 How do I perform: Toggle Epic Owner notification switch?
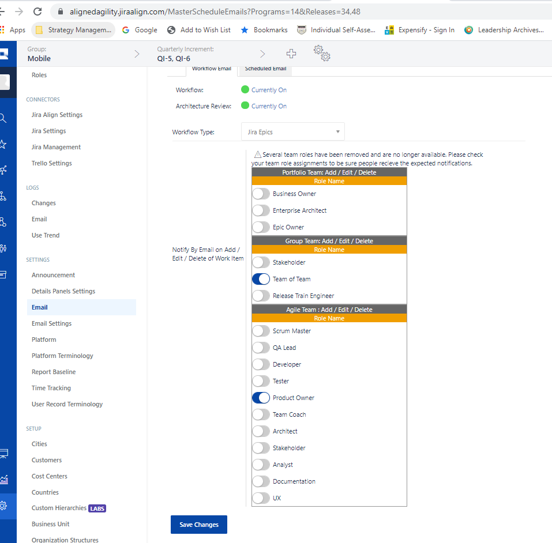[x=261, y=227]
